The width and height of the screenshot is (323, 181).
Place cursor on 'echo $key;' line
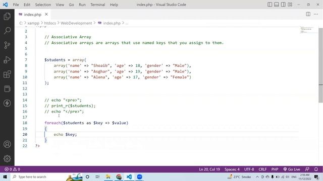point(65,134)
